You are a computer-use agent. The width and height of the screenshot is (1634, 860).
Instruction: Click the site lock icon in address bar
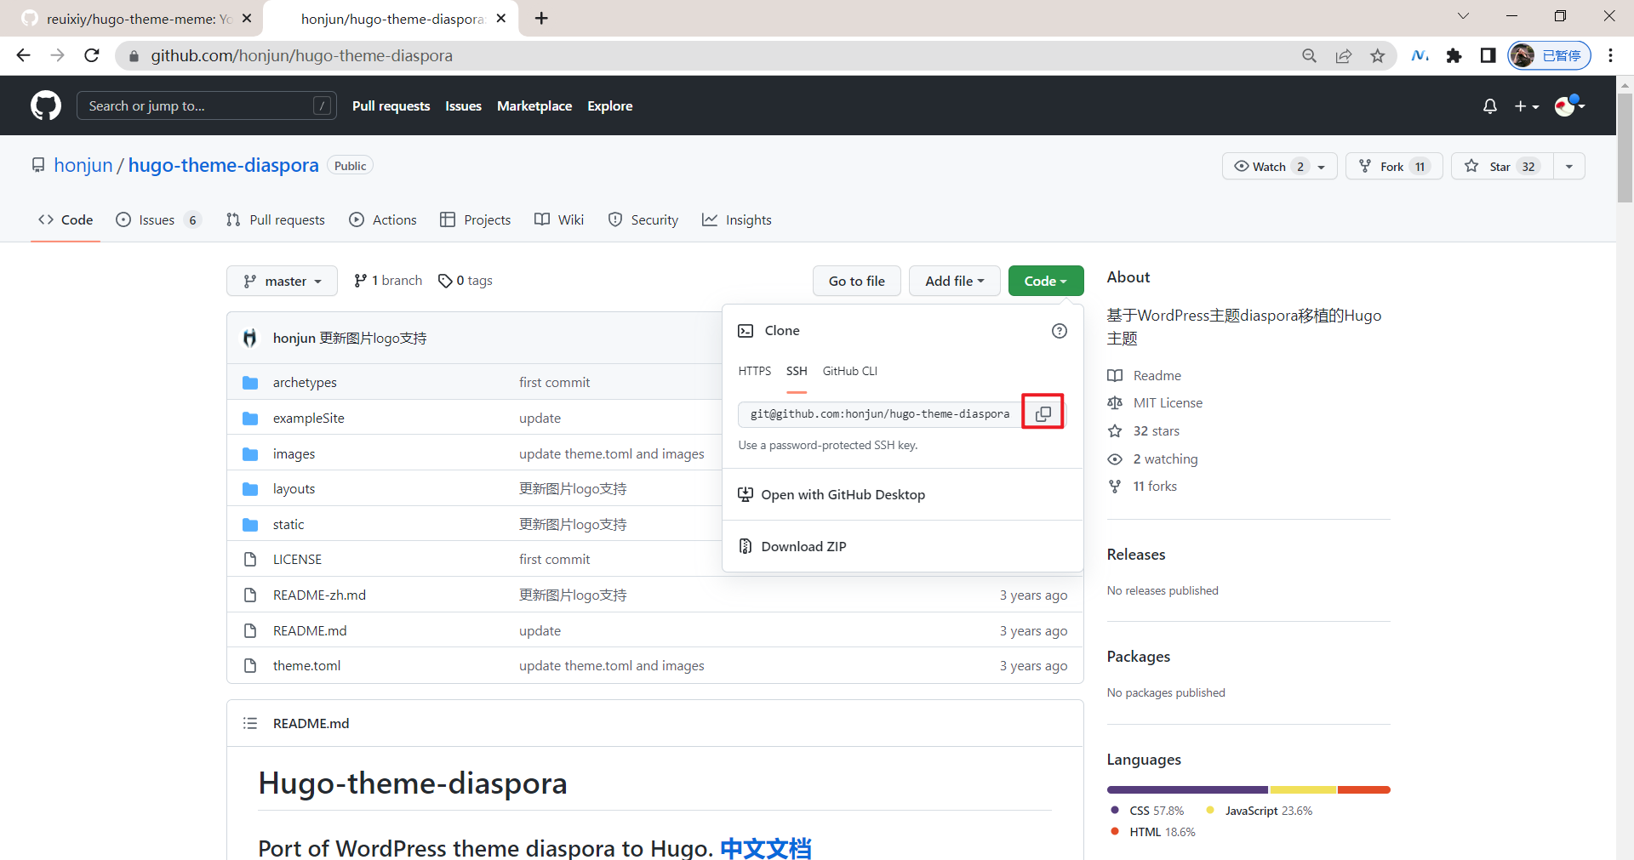(x=134, y=55)
